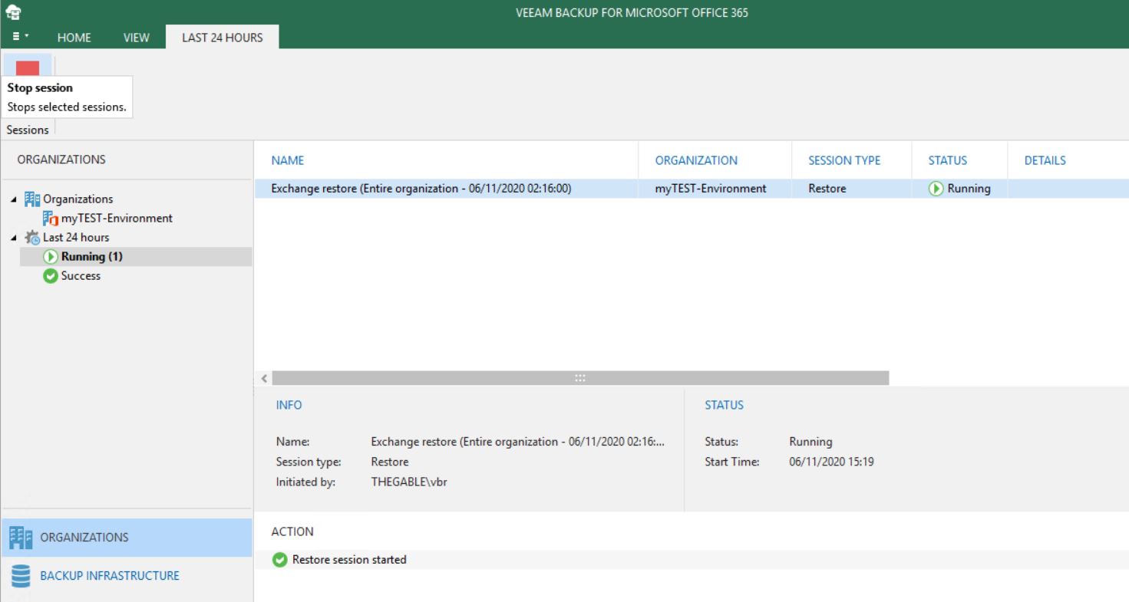Select the Exchange restore session row

coord(692,189)
